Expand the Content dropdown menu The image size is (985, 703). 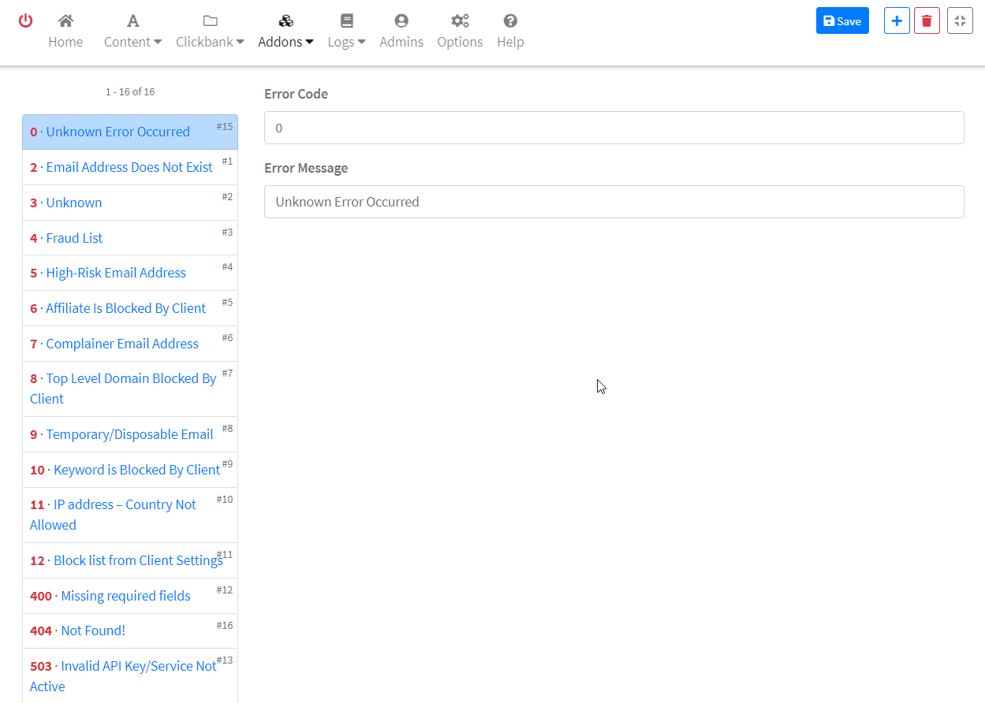tap(132, 32)
